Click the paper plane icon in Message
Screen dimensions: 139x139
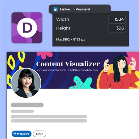[x=15, y=134]
